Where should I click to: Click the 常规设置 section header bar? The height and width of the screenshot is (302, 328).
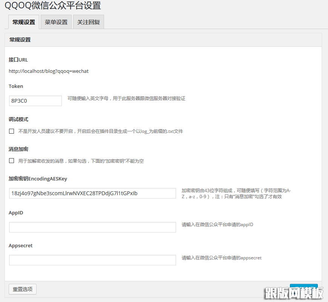(20, 40)
